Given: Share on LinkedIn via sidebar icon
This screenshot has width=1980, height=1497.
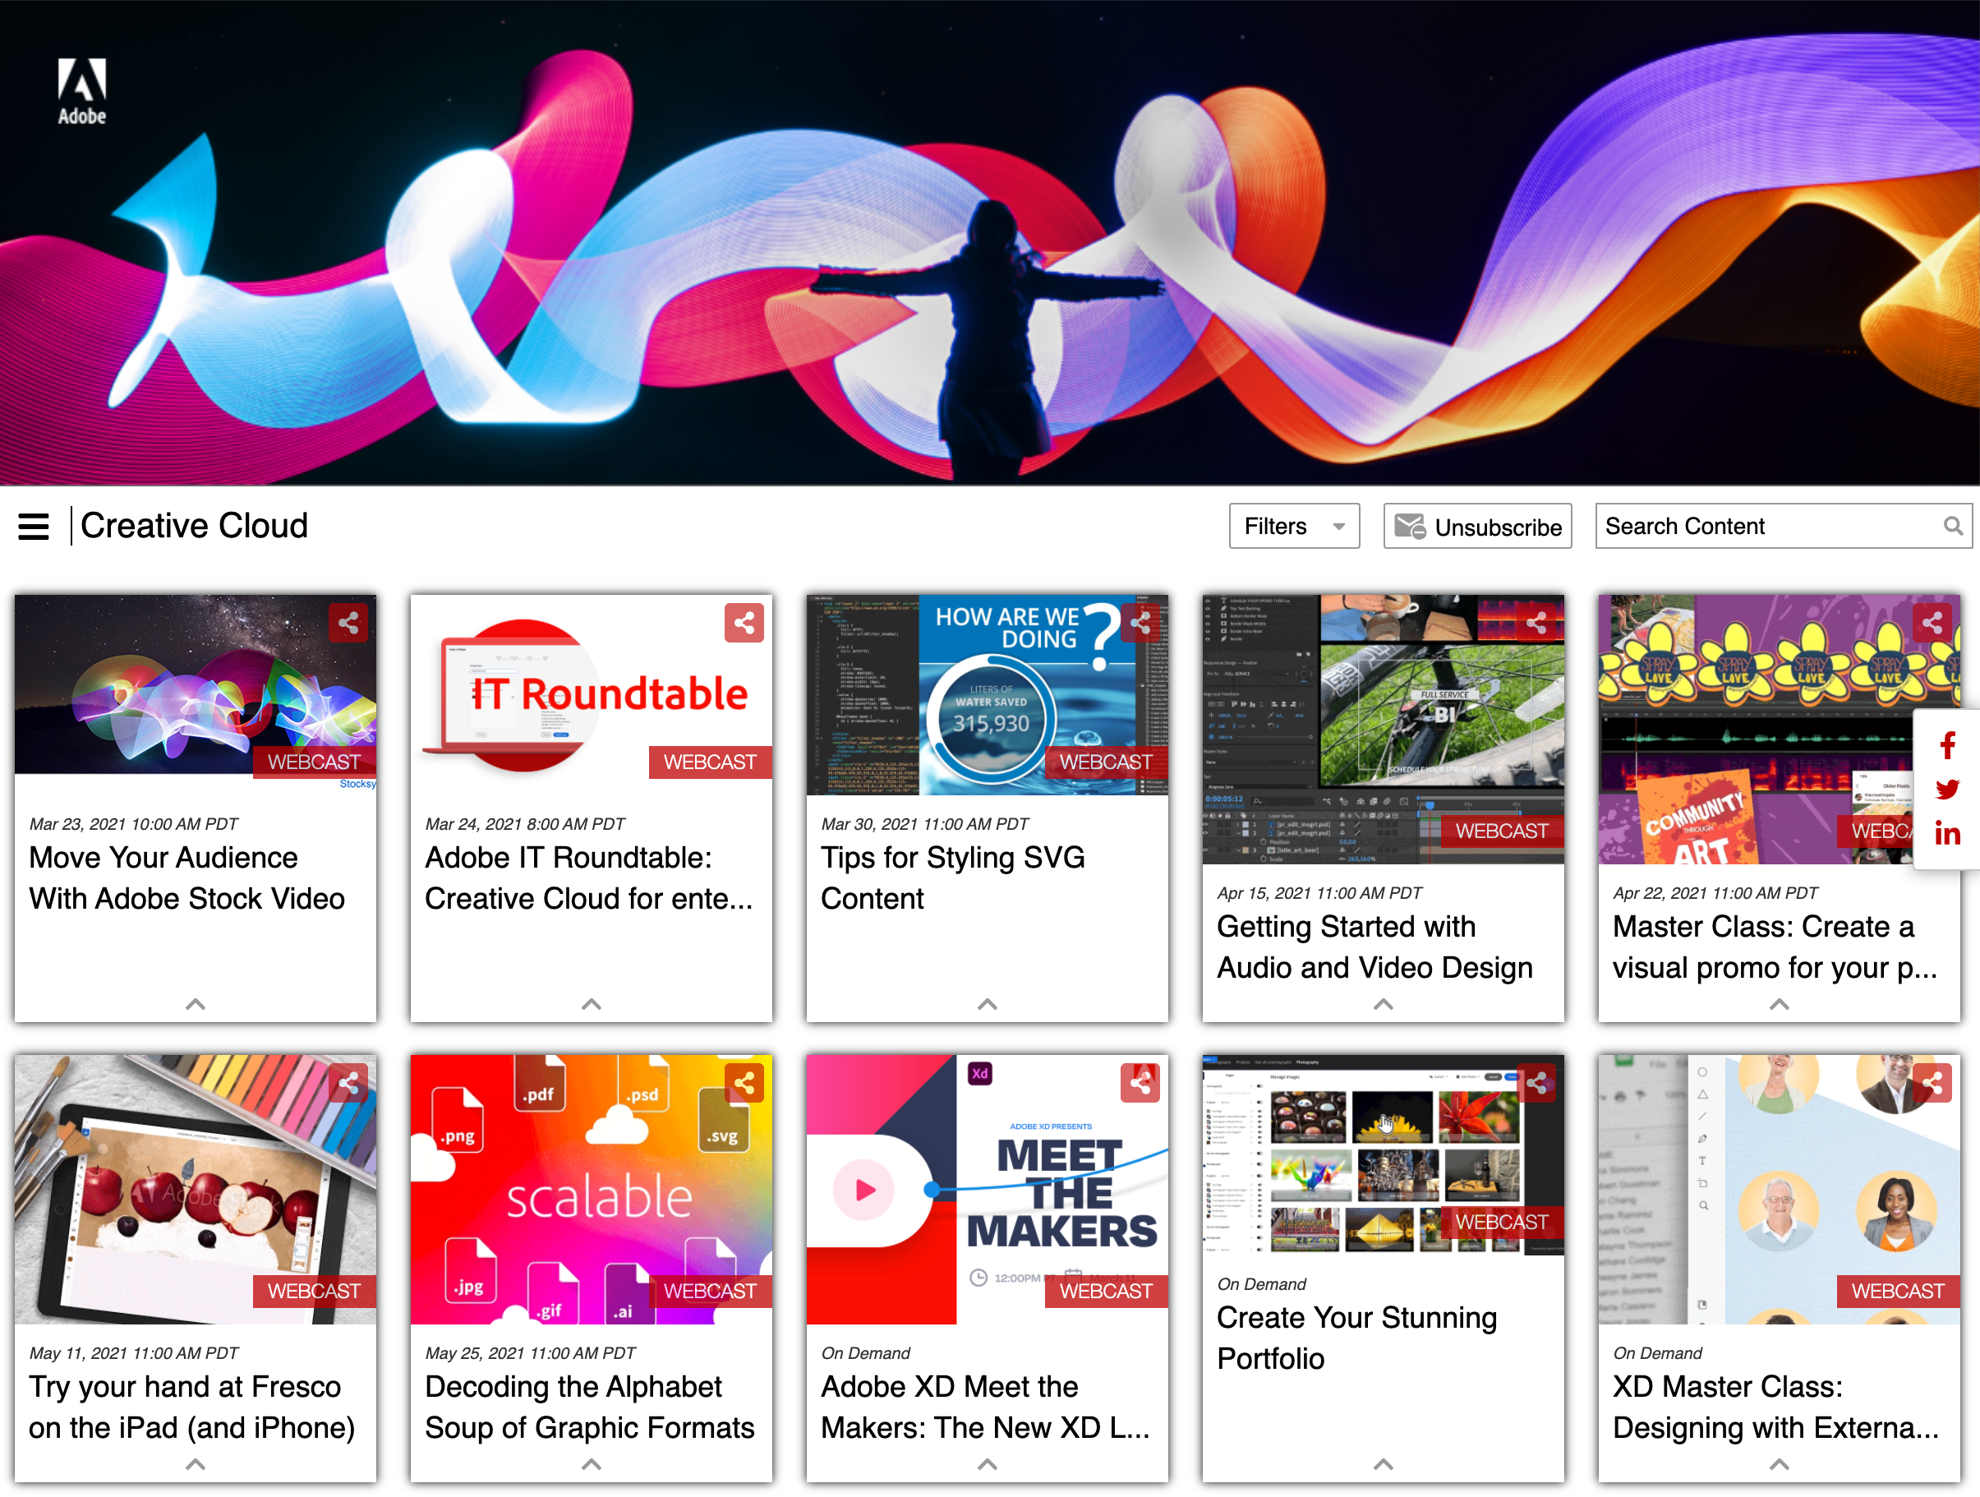Looking at the screenshot, I should pyautogui.click(x=1948, y=835).
